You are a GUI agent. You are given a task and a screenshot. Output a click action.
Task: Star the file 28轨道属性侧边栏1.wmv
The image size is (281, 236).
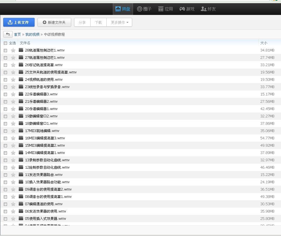point(13,50)
